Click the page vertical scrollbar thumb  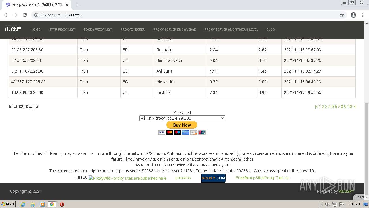367,149
